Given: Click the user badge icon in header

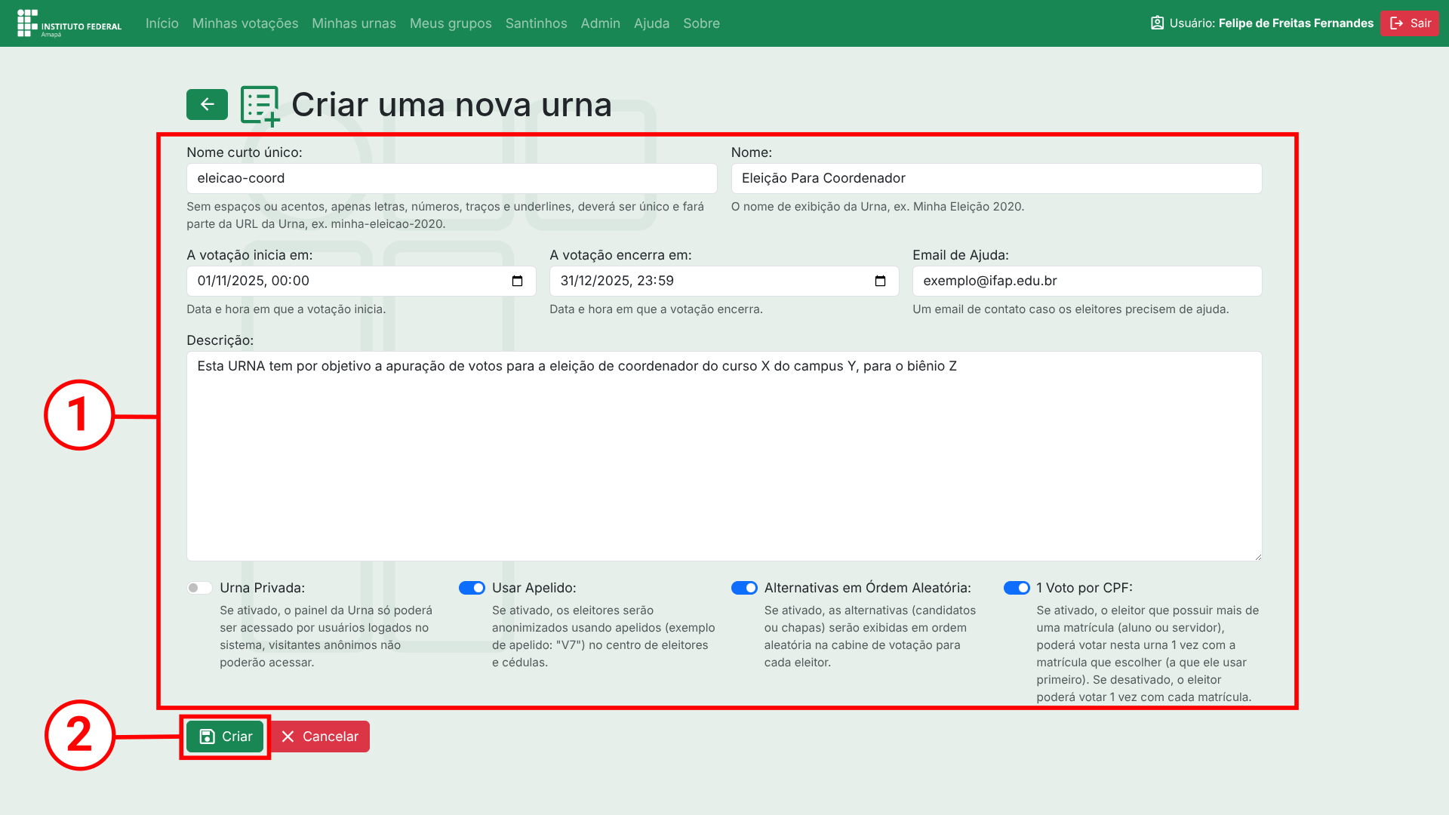Looking at the screenshot, I should click(1157, 23).
